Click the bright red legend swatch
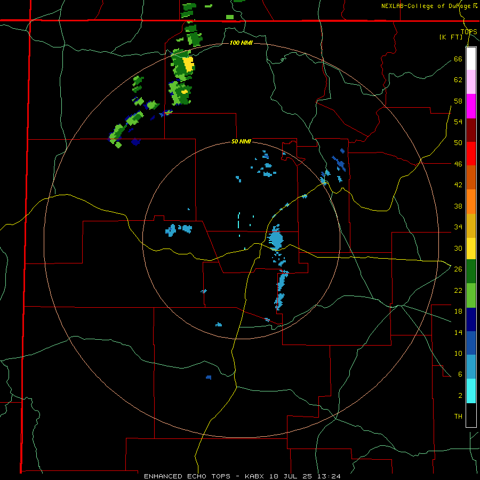 471,154
